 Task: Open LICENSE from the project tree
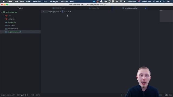[11, 25]
